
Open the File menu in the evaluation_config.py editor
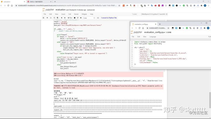pyautogui.click(x=133, y=37)
